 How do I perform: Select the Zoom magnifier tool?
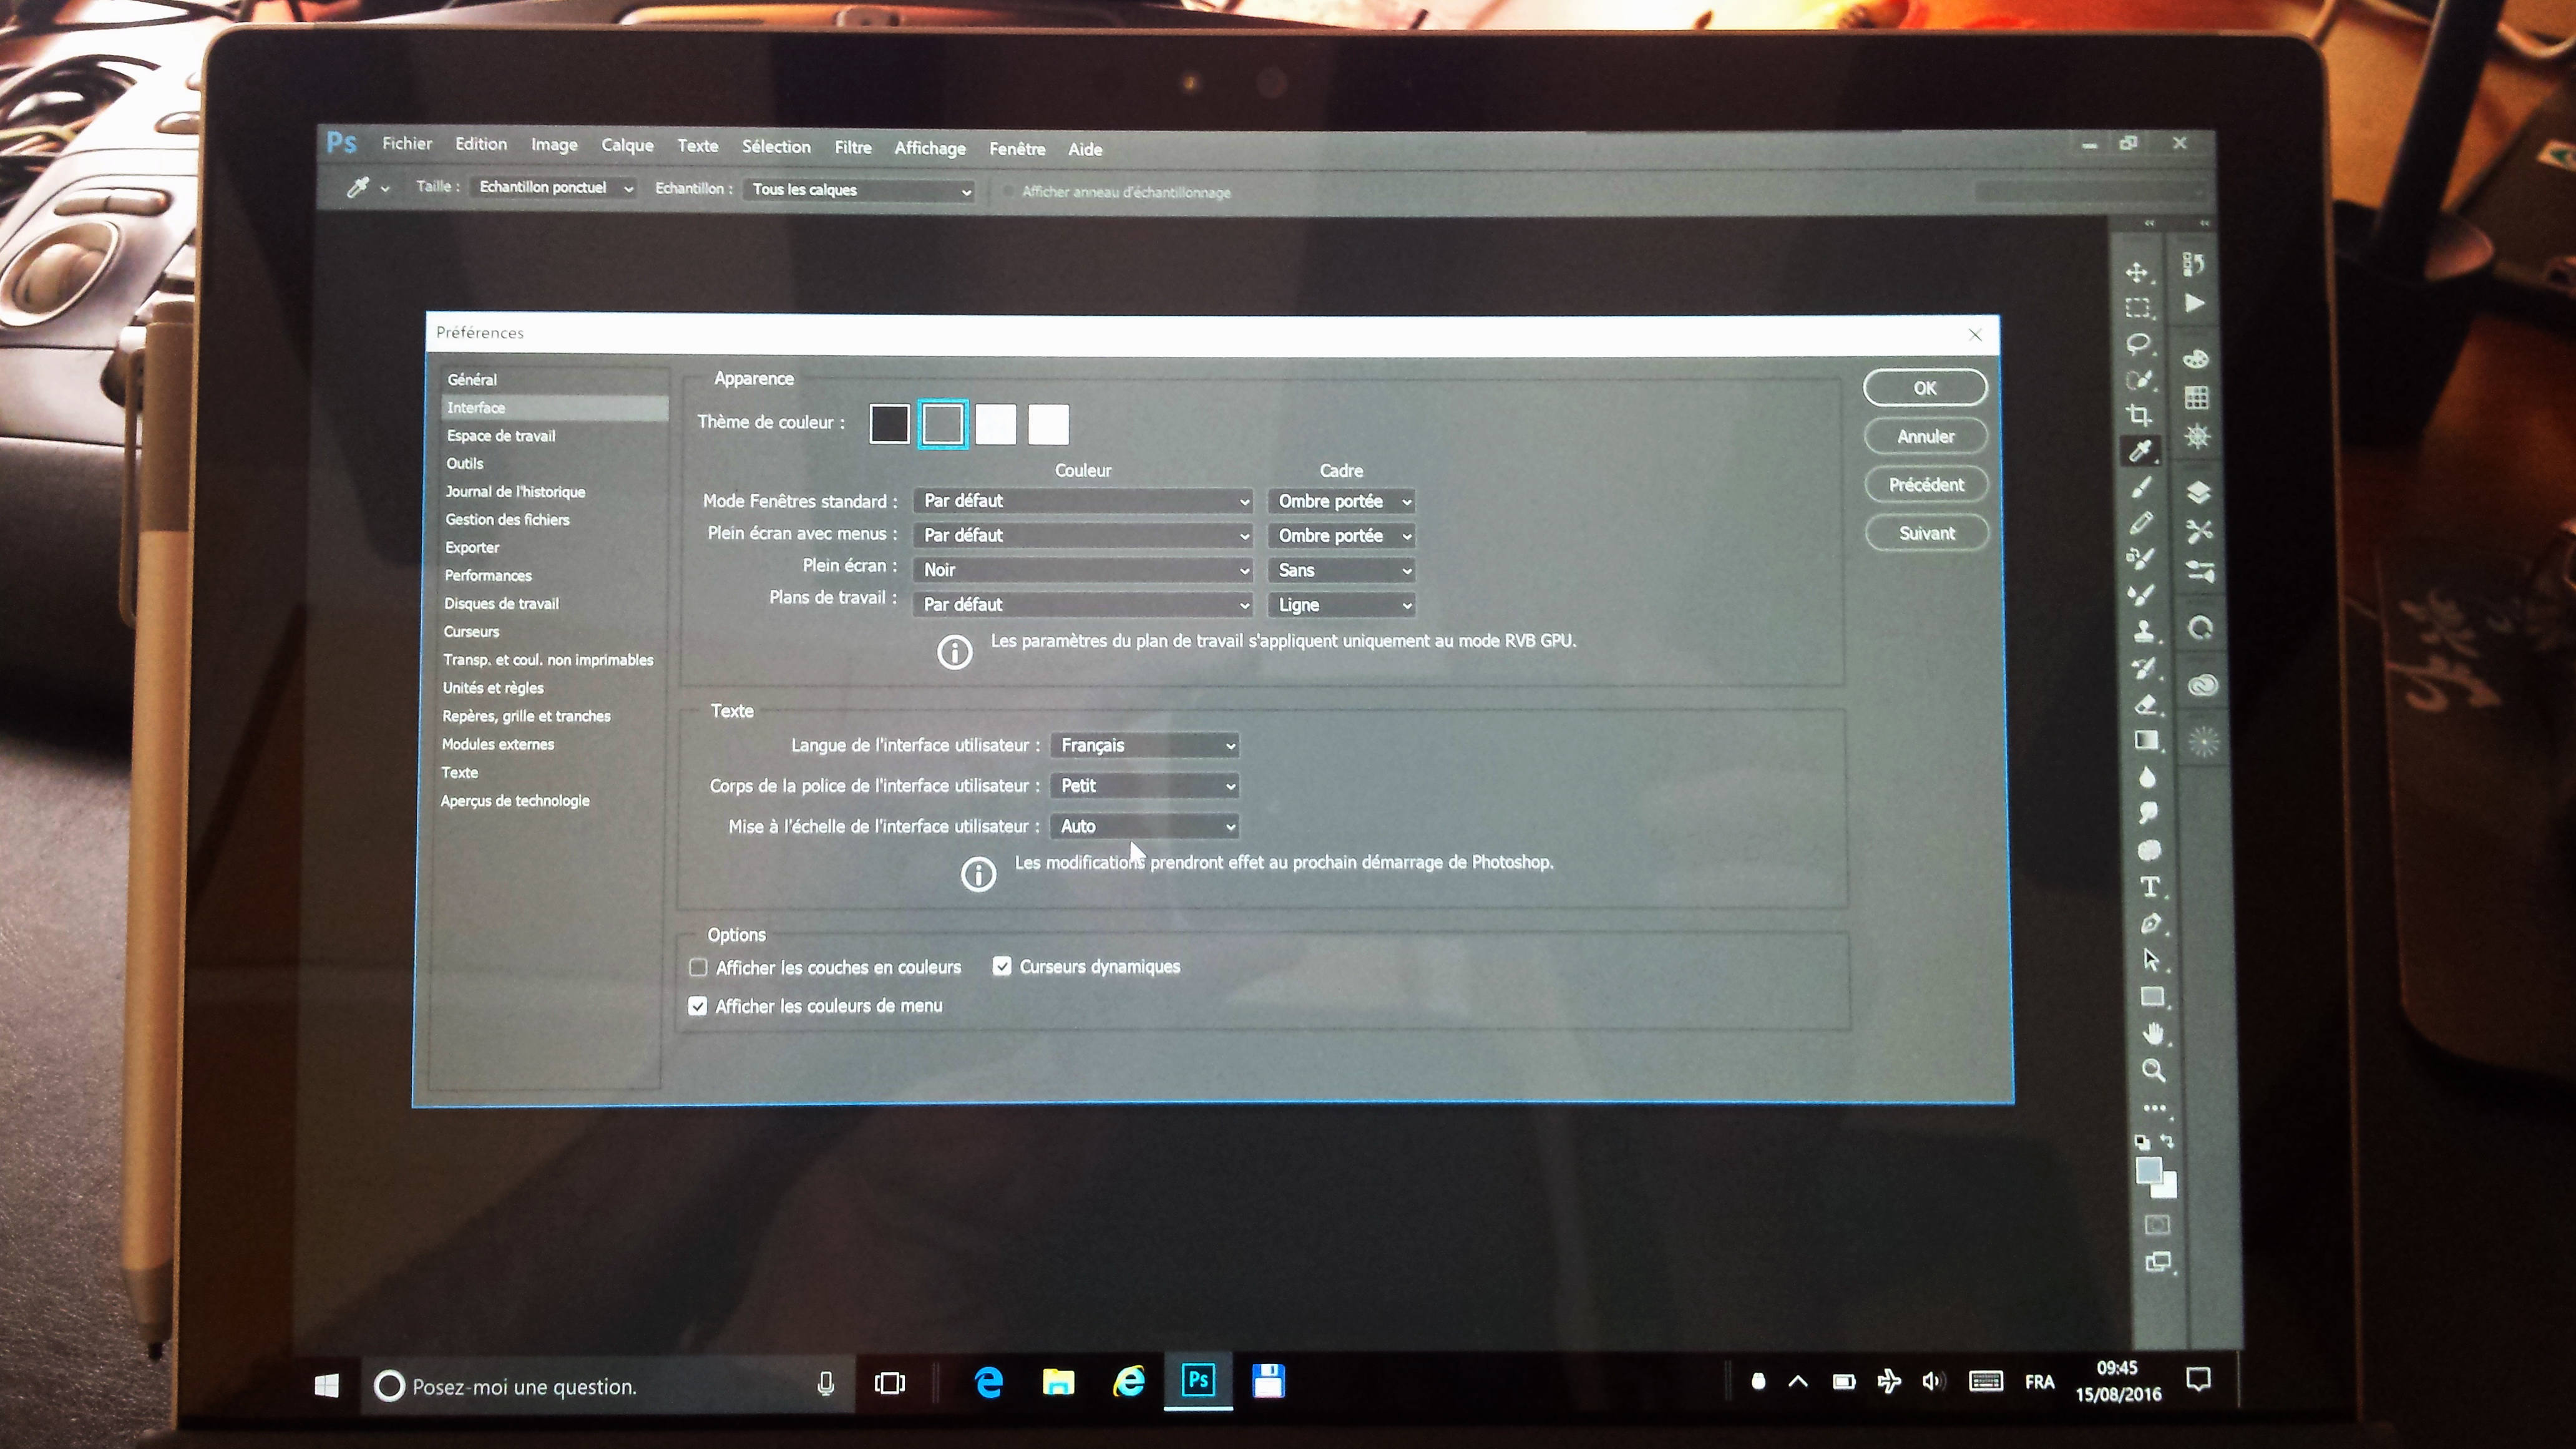[2153, 1070]
